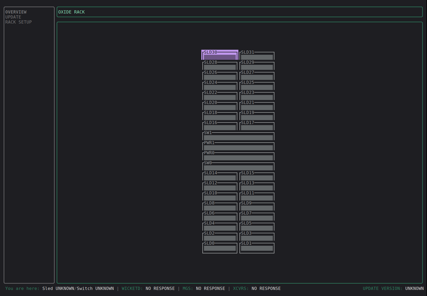The image size is (427, 296).
Task: Pick the SW0 switch component
Action: (238, 166)
